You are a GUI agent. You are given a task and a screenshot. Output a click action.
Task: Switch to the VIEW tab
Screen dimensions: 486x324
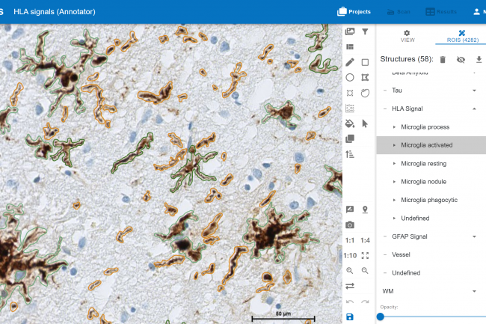tap(407, 36)
